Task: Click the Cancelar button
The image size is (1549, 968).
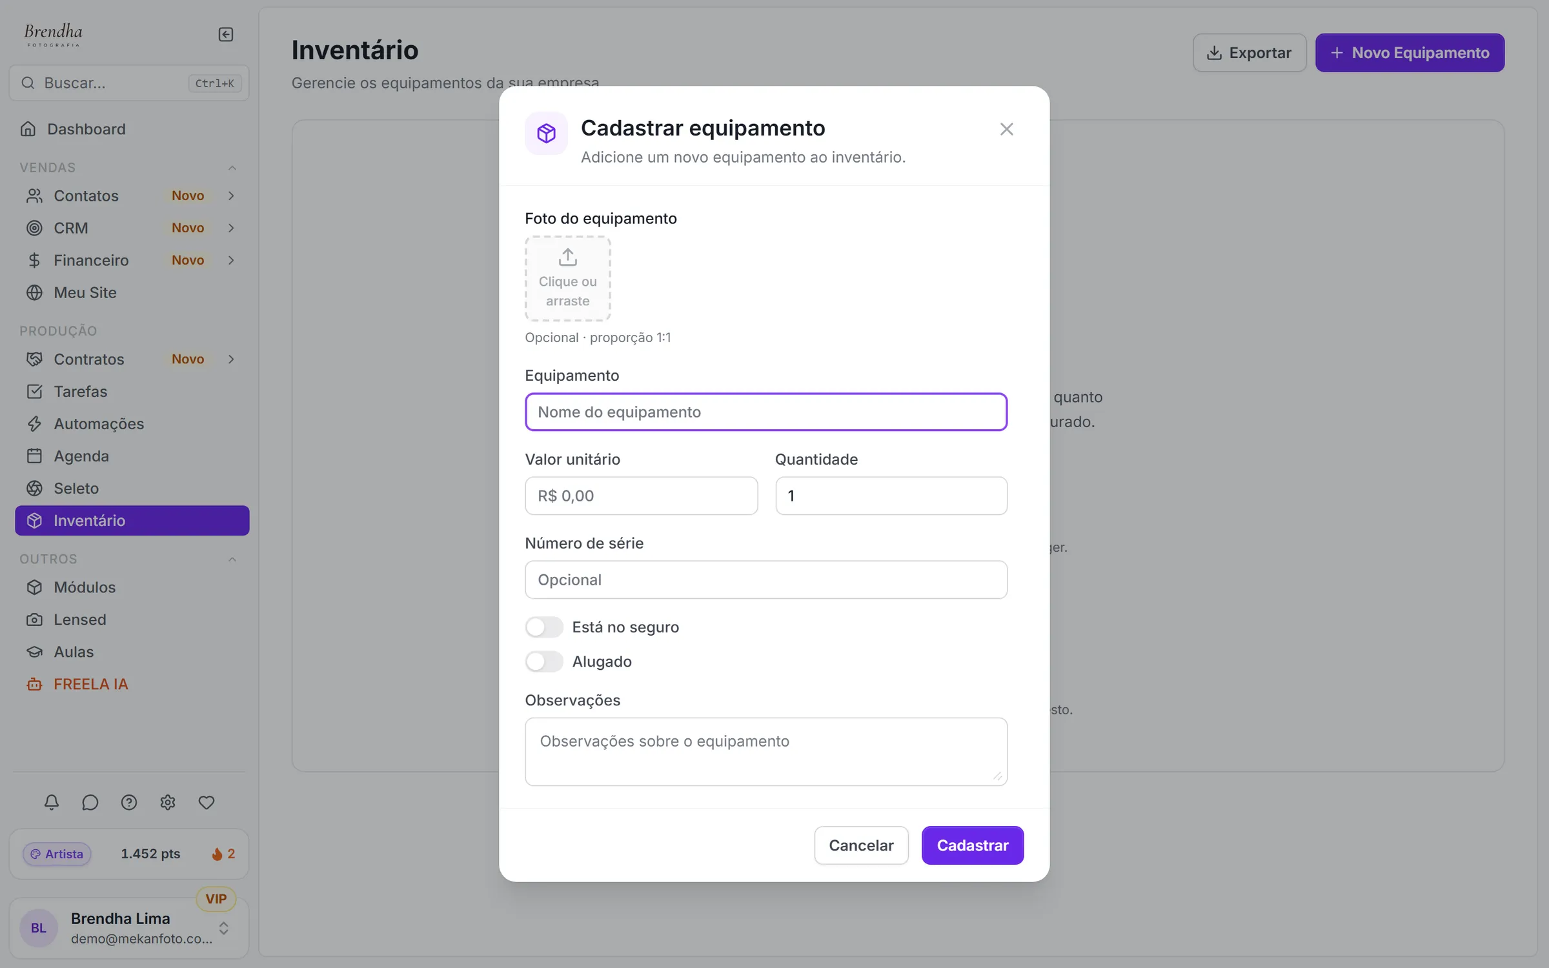Action: pyautogui.click(x=861, y=845)
